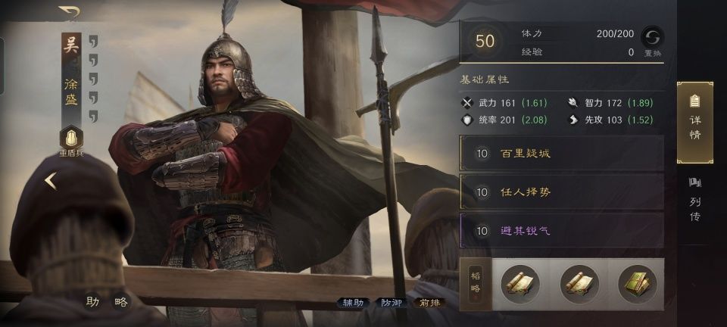Screen dimensions: 727x327
Task: Select the green book 韬略 icon
Action: 638,284
